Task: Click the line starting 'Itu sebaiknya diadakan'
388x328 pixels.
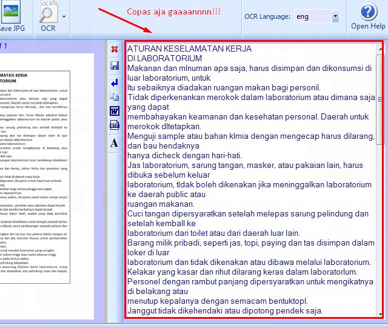Action: 224,88
